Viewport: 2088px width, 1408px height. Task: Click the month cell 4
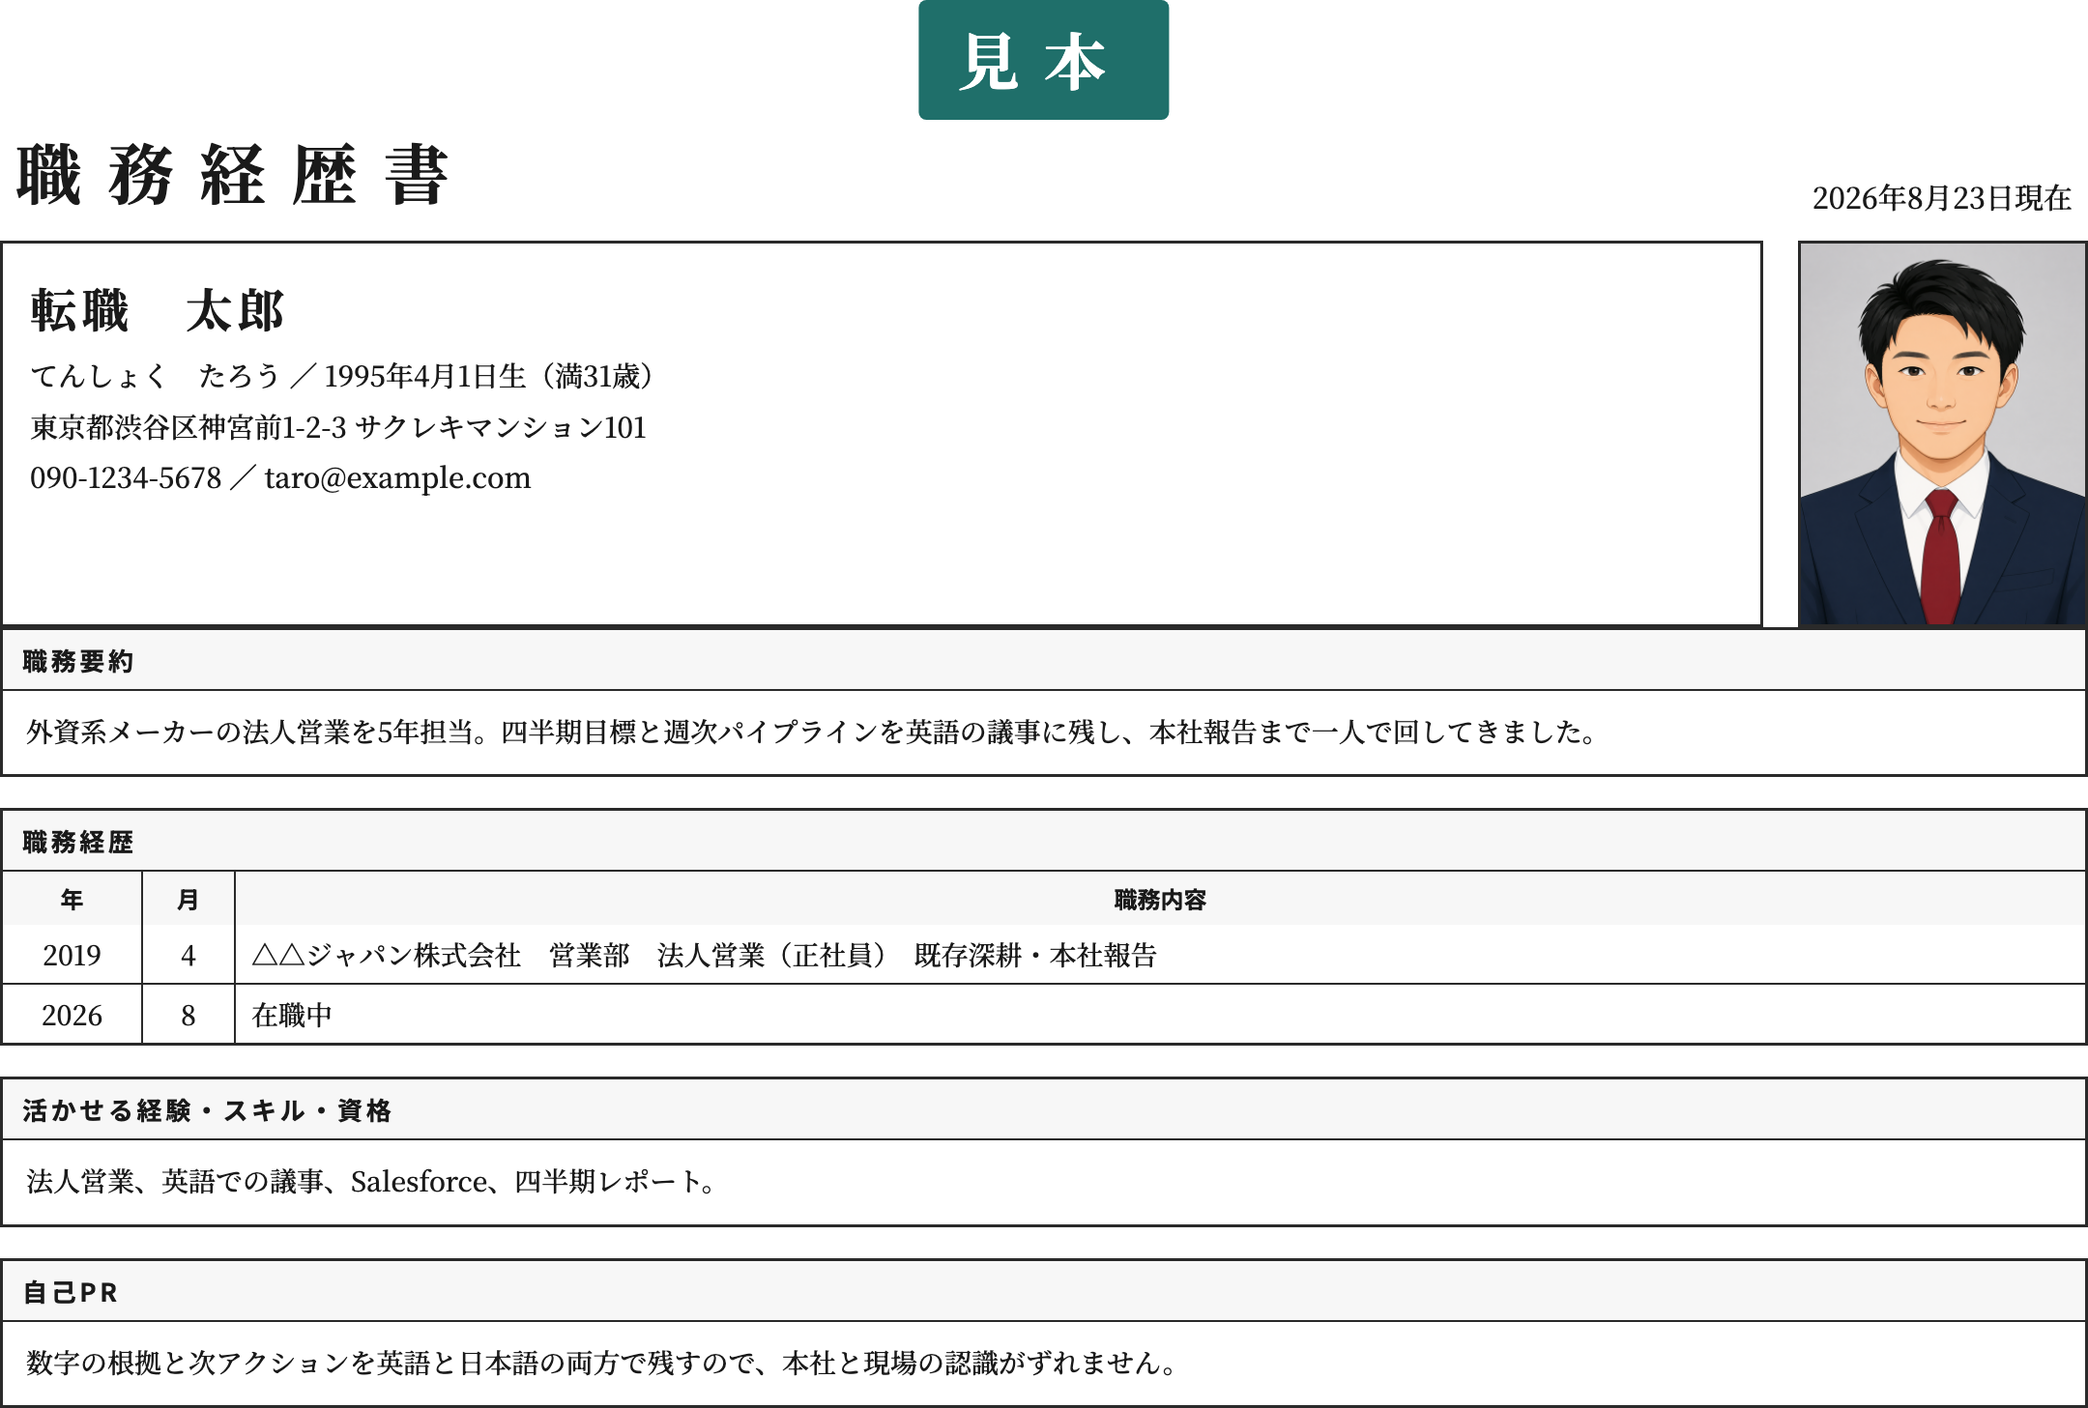(x=188, y=955)
